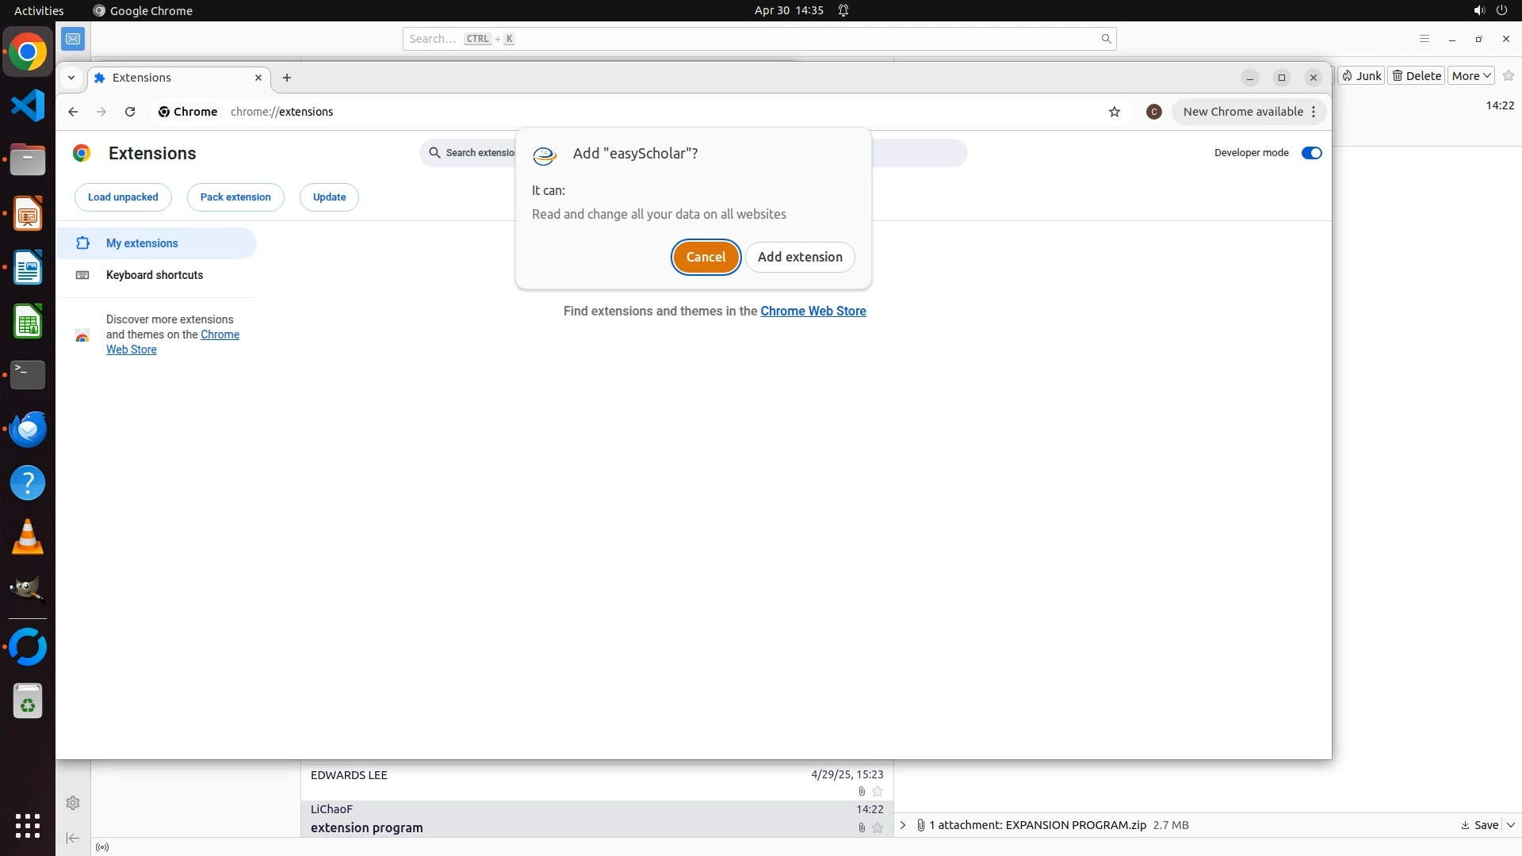
Task: Open new tab with plus icon
Action: click(287, 78)
